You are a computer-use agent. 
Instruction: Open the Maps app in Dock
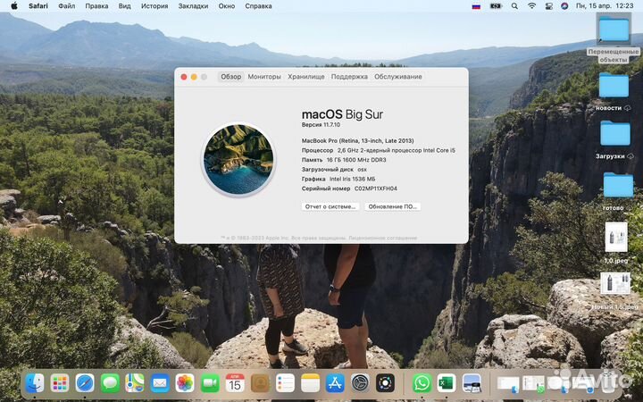point(135,383)
